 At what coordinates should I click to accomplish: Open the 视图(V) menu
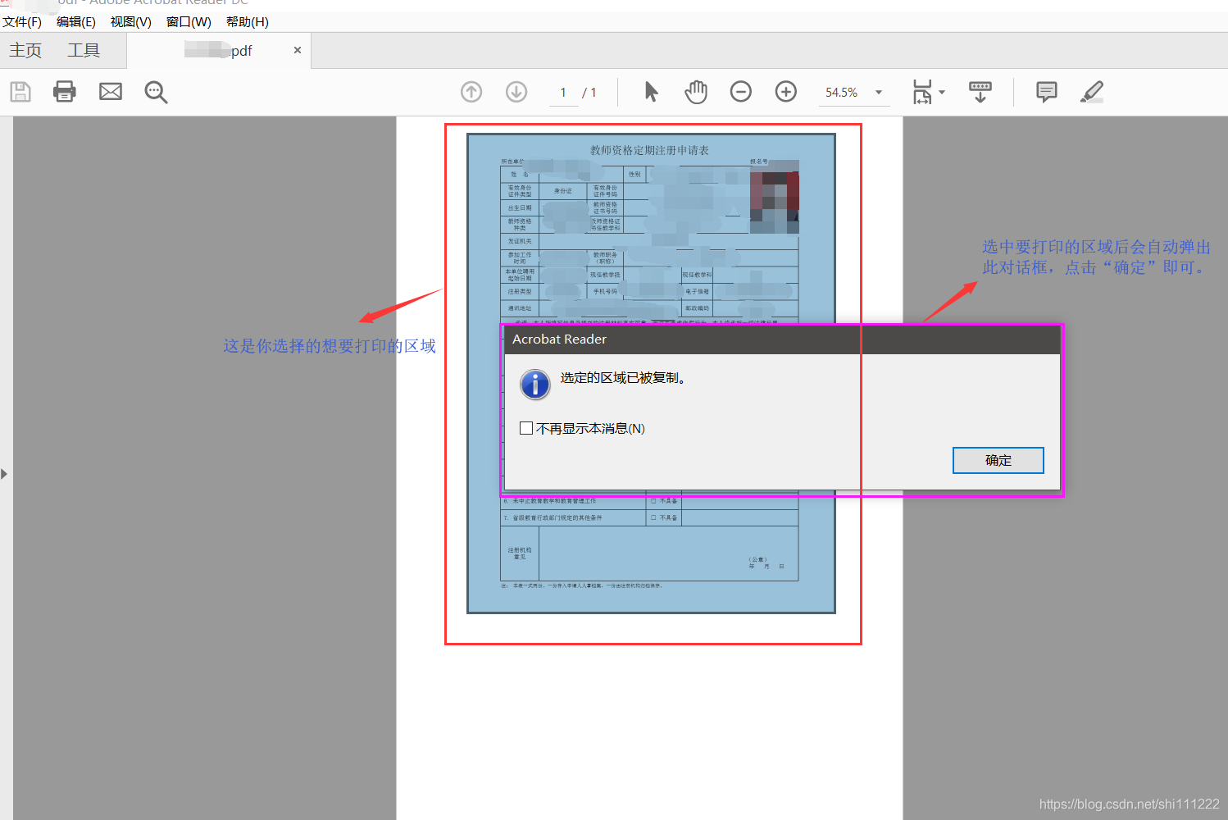(x=131, y=22)
